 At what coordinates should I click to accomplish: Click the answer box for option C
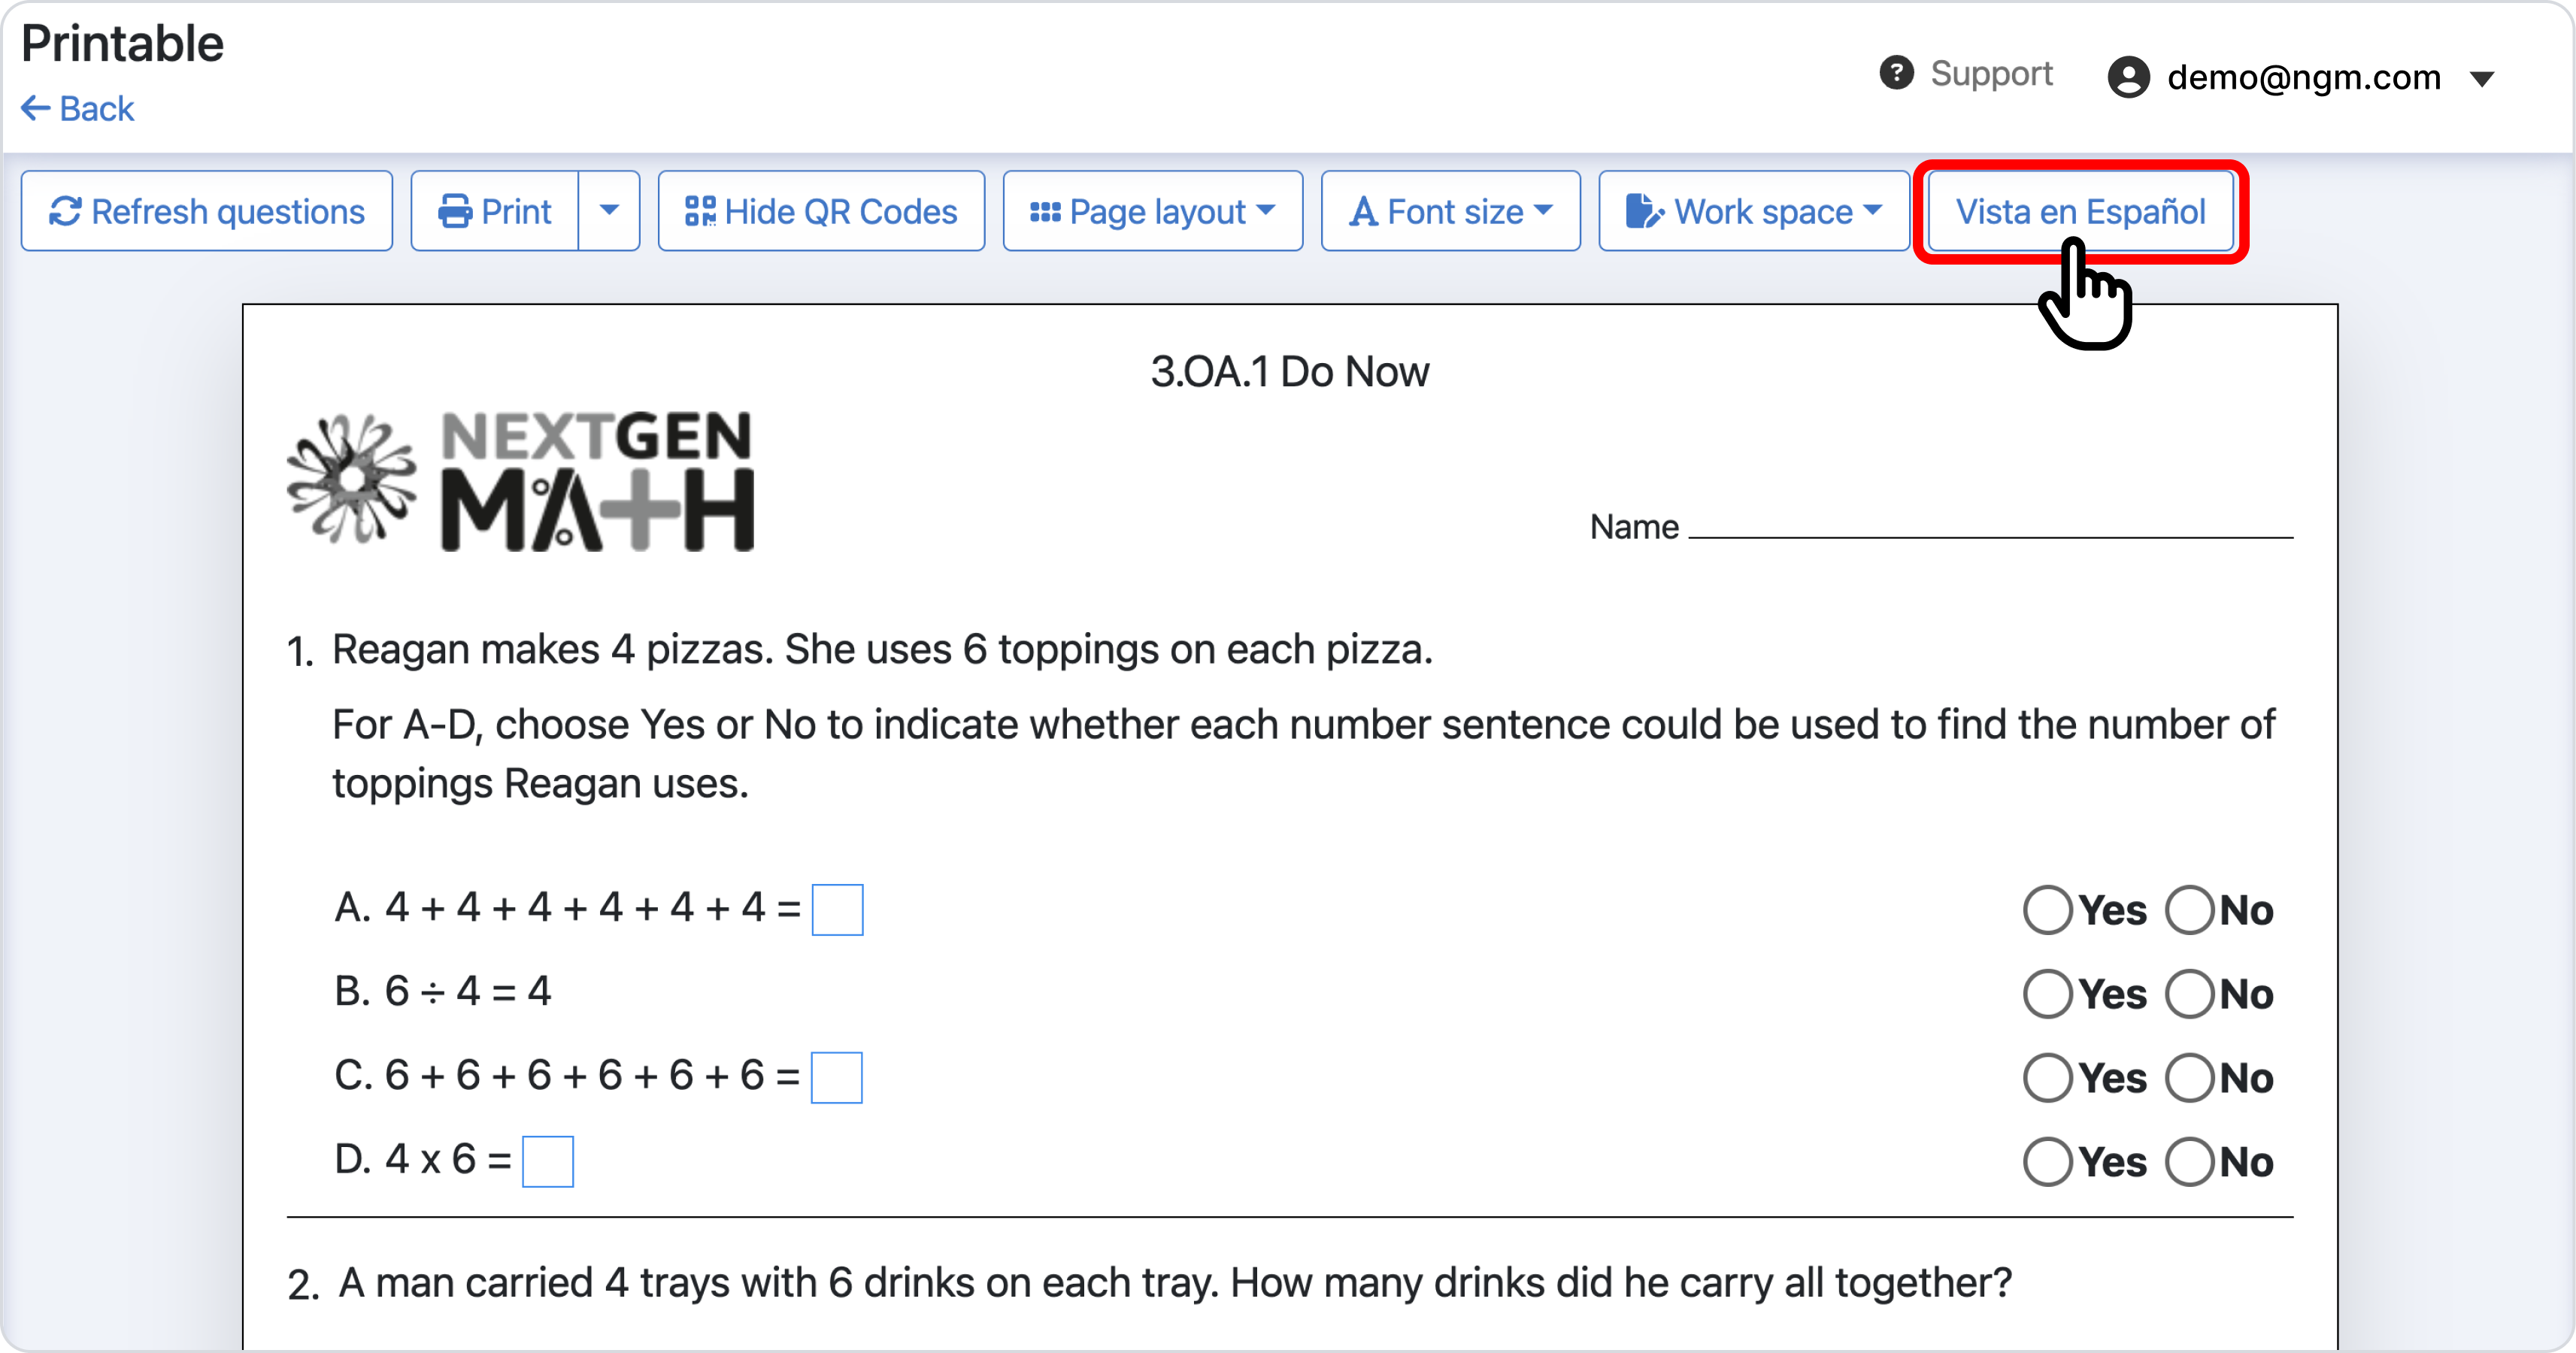[837, 1078]
